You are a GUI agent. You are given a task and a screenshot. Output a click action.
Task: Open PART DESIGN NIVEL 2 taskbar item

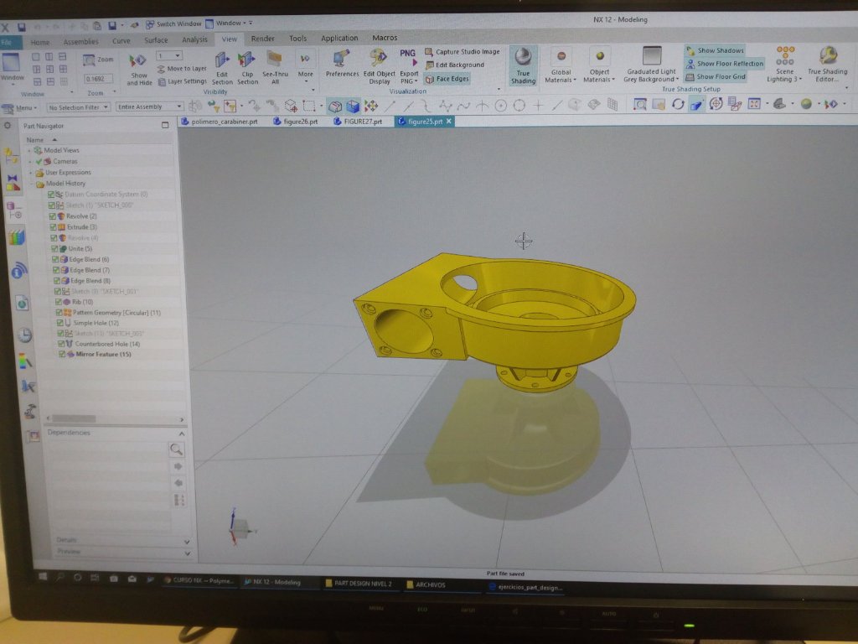click(359, 584)
